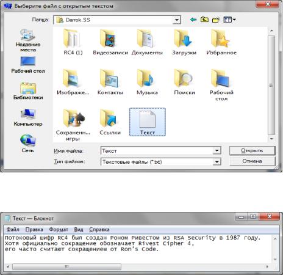
Task: Open the Рабочий стол folder in file list
Action: 221,85
